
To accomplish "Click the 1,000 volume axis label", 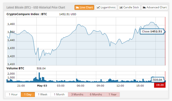I will 11,77.
